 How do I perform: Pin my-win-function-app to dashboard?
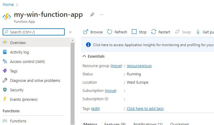tap(92, 14)
